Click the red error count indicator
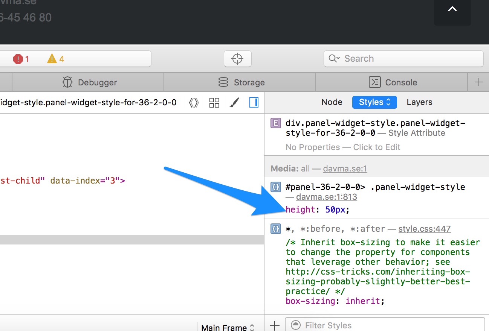The image size is (489, 331). 21,59
